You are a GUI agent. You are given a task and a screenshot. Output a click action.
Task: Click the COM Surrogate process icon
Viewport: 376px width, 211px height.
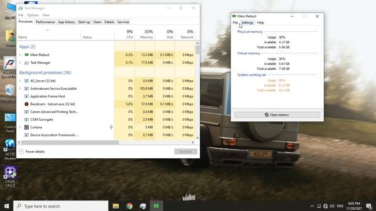click(26, 120)
